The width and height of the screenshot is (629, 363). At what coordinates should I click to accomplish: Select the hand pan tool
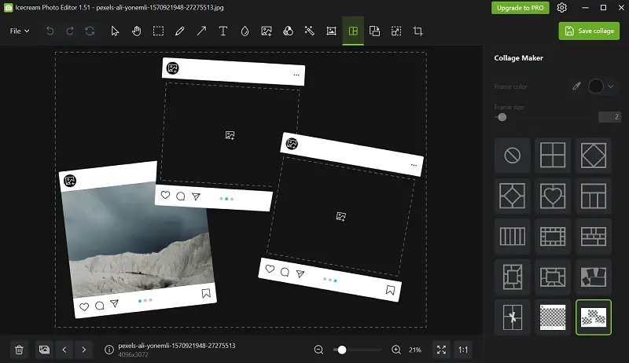136,31
